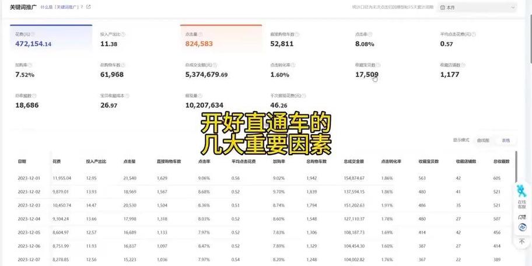Open the 什么是【关键词推广】 help link
Screen dimensions: 532x266
pyautogui.click(x=62, y=7)
